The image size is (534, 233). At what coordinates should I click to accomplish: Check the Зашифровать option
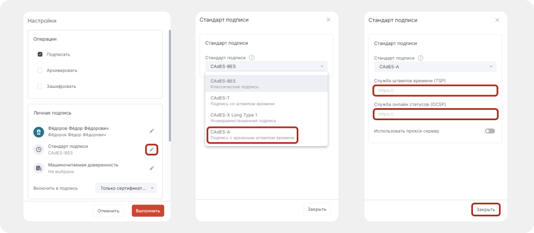[40, 86]
